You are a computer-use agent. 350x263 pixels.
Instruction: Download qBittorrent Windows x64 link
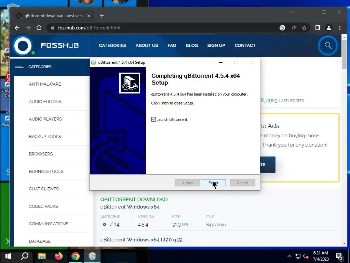130,206
